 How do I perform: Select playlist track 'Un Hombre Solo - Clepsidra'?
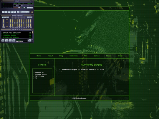tap(16, 37)
